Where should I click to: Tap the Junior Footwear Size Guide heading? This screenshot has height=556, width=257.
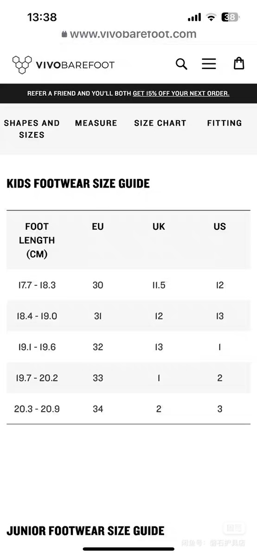point(85,531)
